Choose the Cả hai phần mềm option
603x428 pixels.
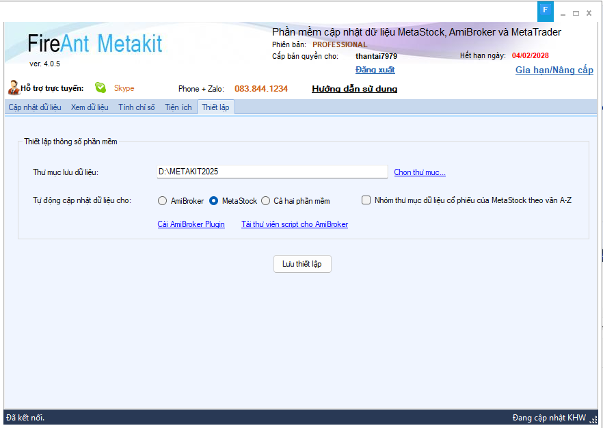pyautogui.click(x=266, y=201)
